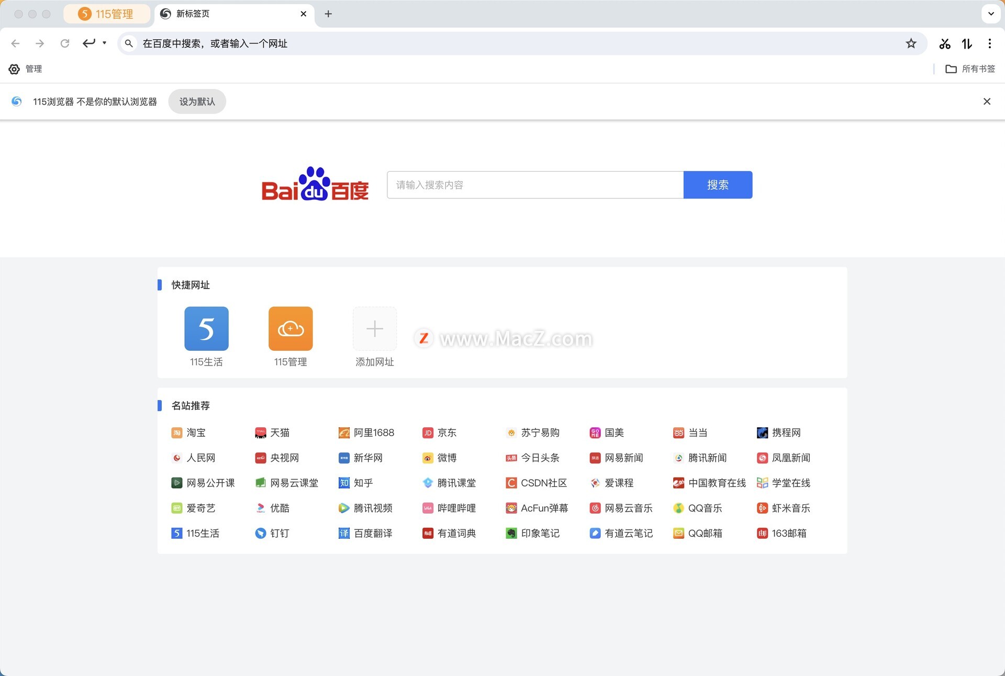Expand the tab list chevron at window top
Image resolution: width=1005 pixels, height=676 pixels.
pyautogui.click(x=991, y=14)
